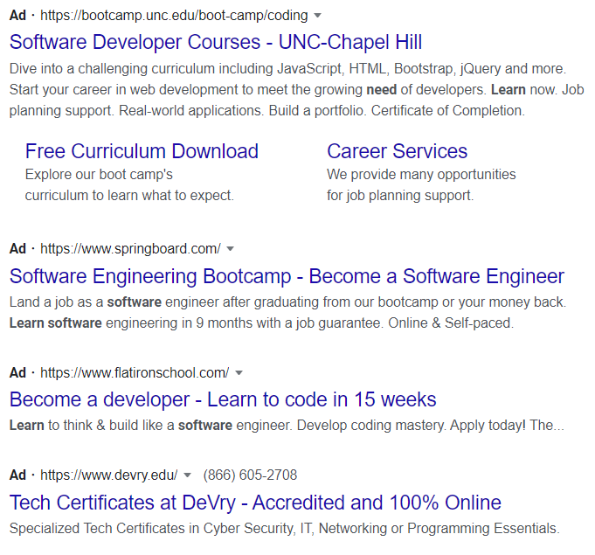Open Become a developer - Learn to code link
Viewport: 595px width, 555px height.
(223, 399)
